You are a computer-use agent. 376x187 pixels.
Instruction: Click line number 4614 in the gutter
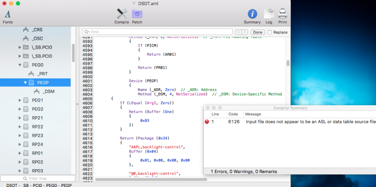tap(87, 138)
